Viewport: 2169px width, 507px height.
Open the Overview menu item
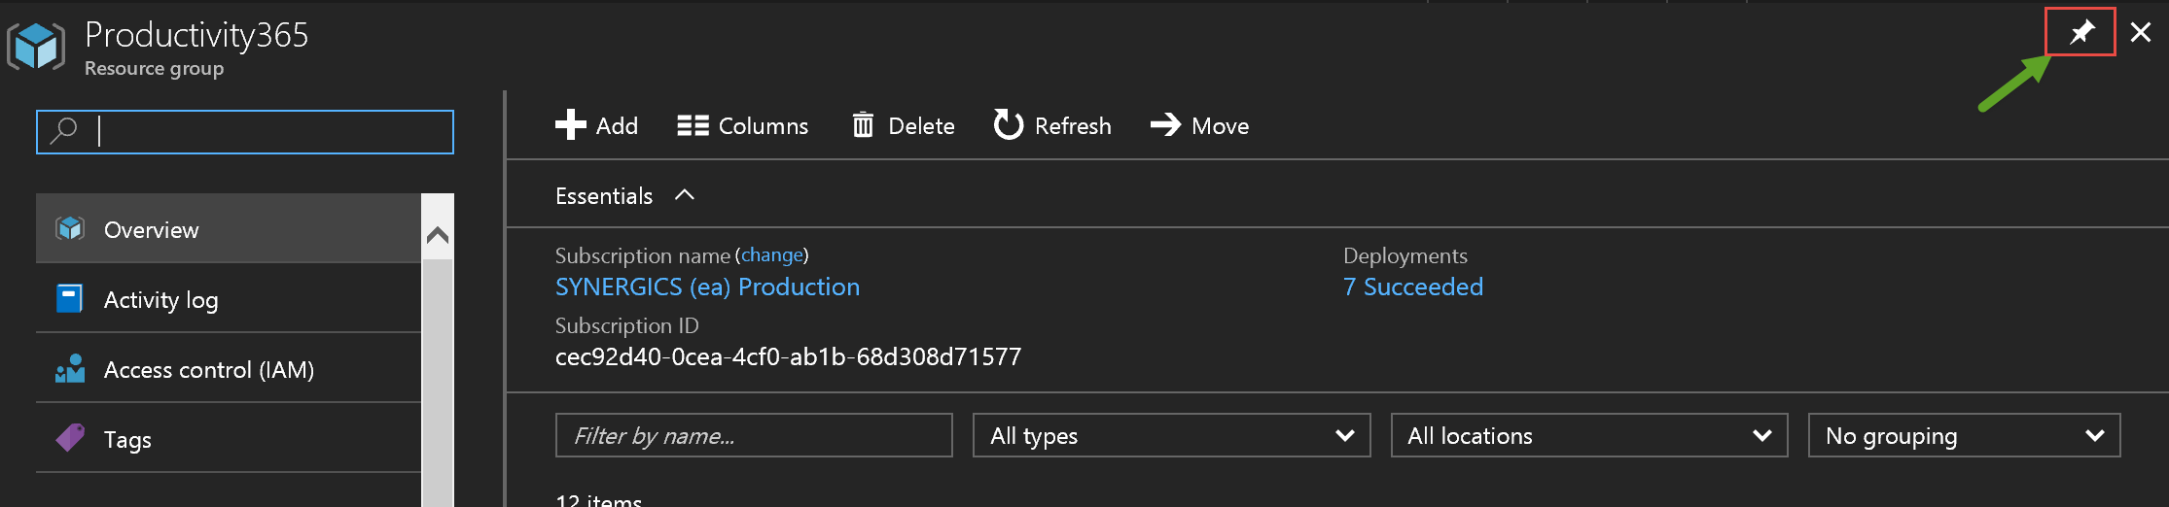pyautogui.click(x=229, y=229)
